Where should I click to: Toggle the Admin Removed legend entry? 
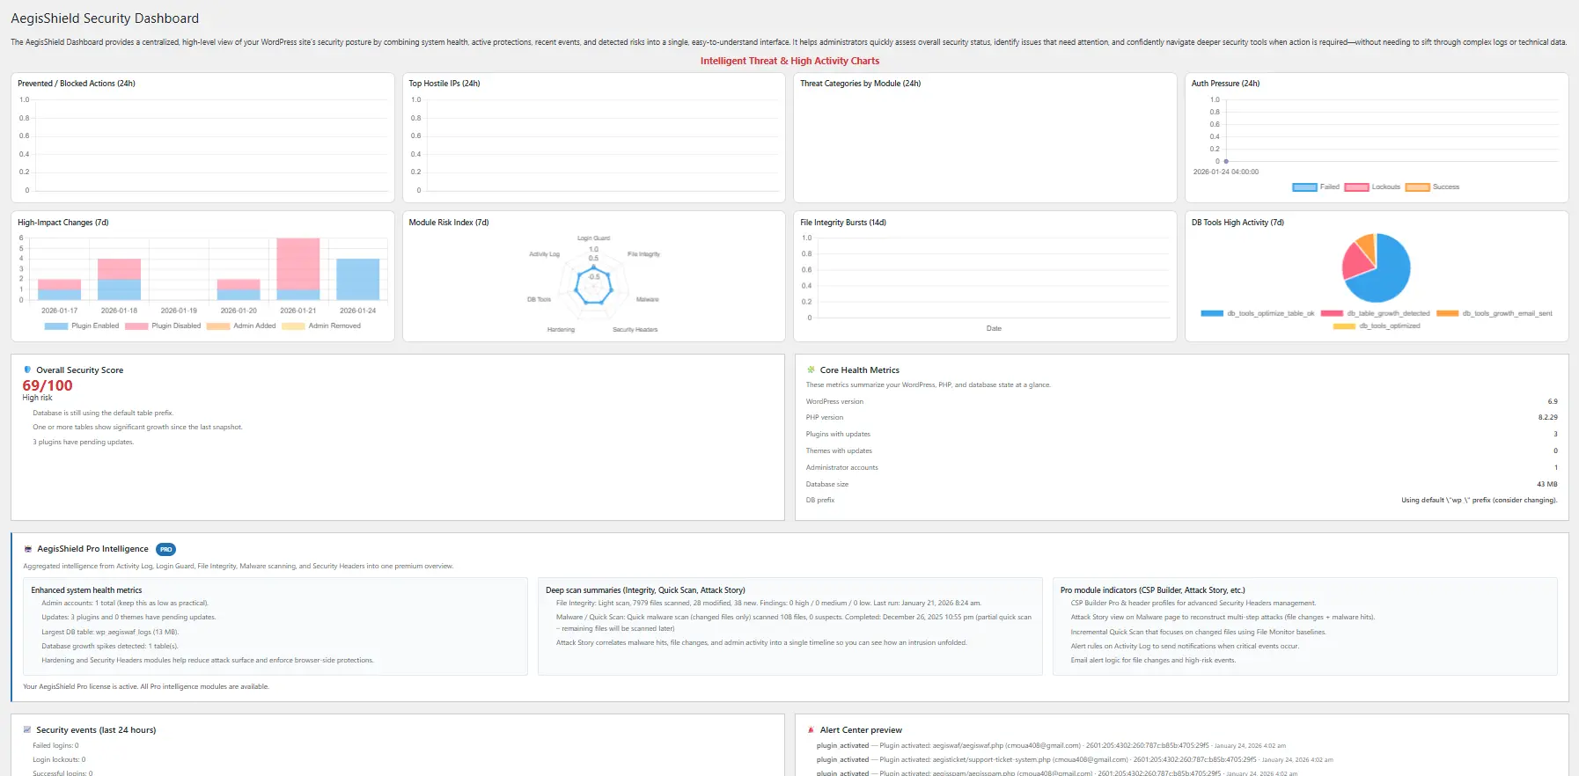point(321,326)
